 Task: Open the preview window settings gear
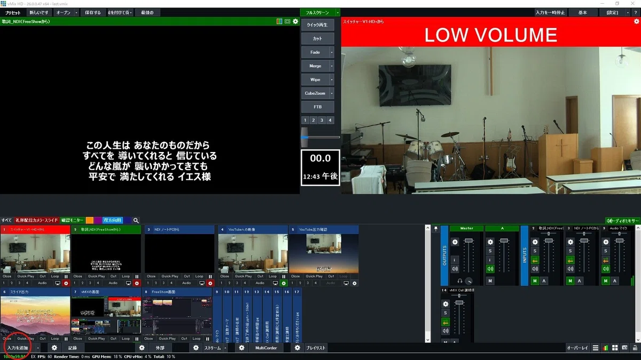[295, 21]
